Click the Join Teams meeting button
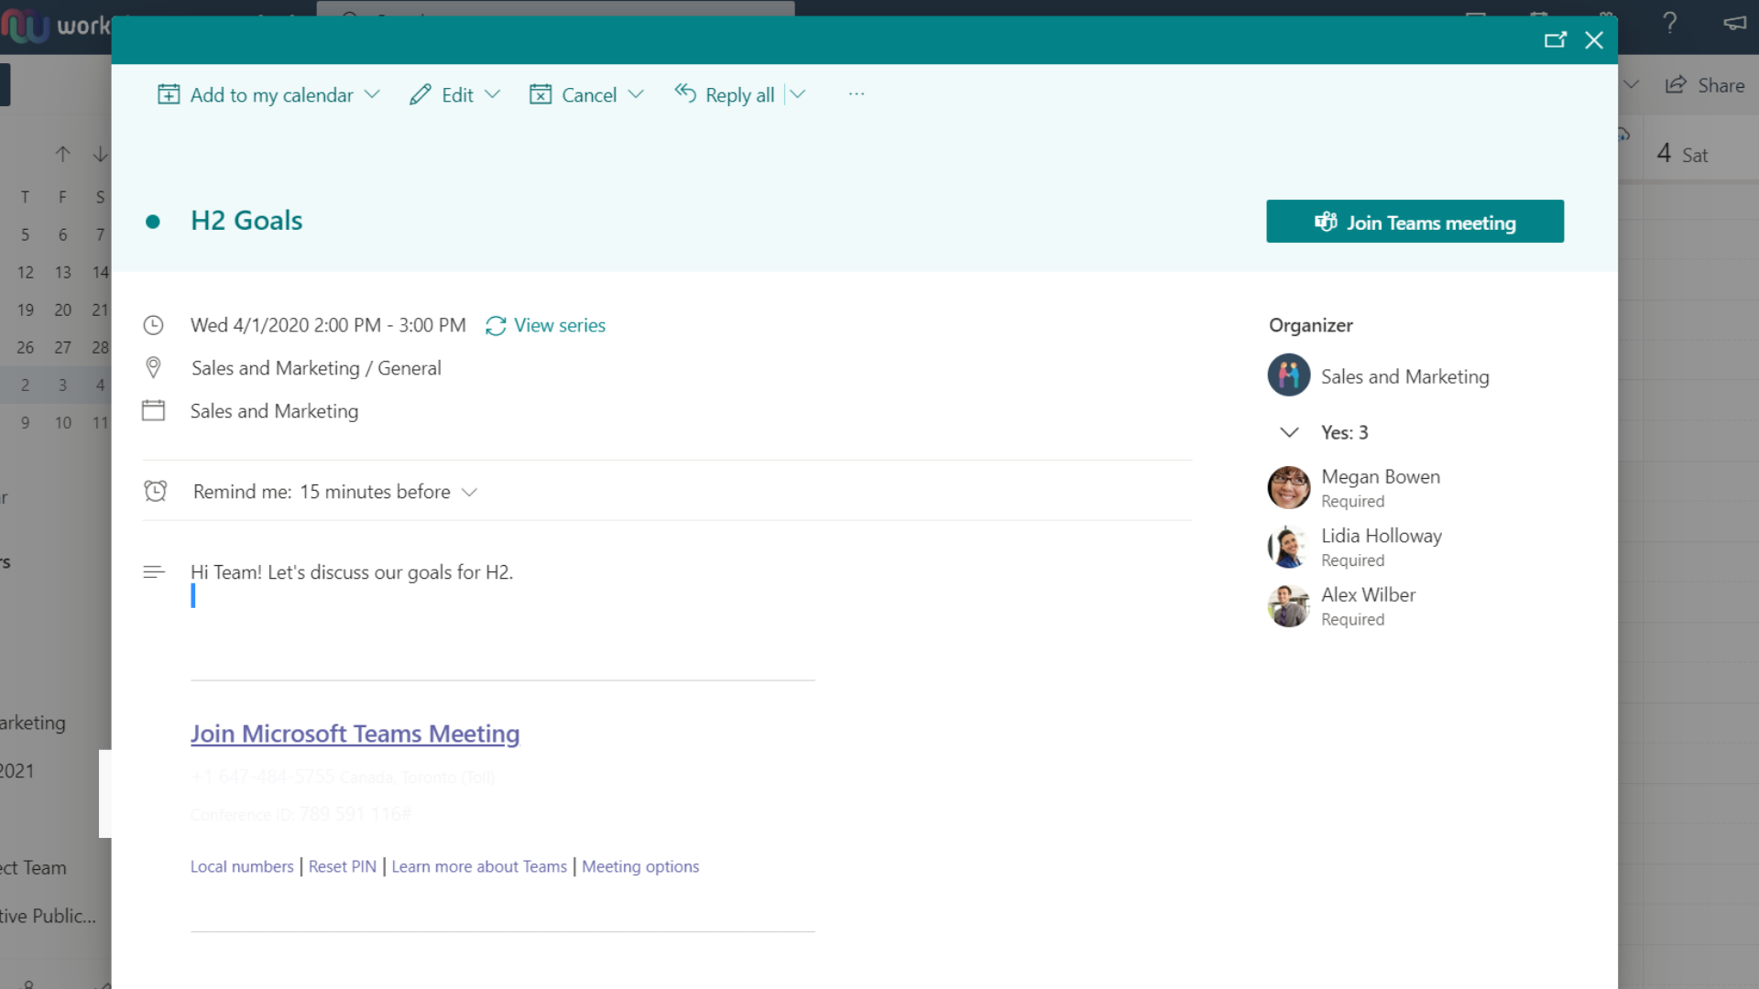1759x989 pixels. 1415,222
